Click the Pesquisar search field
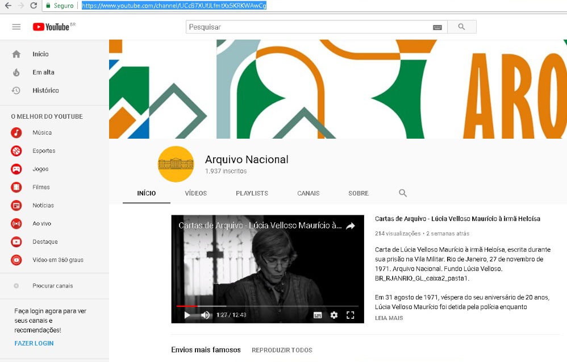Viewport: 567px width, 362px height. click(310, 27)
